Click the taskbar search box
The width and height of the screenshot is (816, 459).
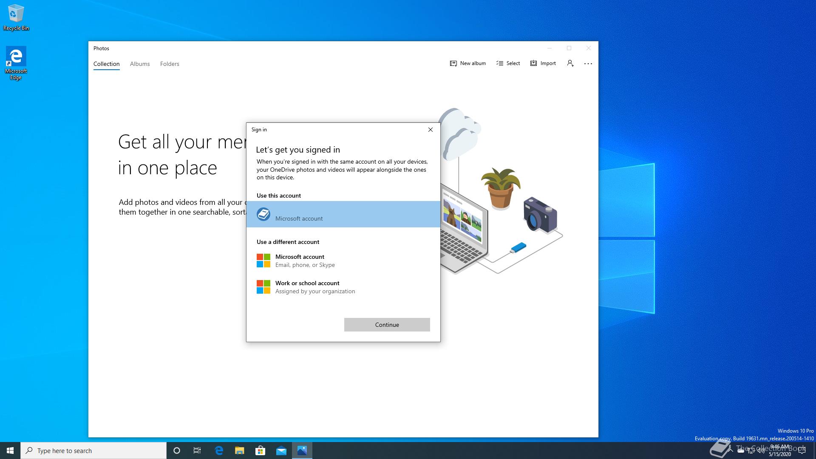pos(93,450)
